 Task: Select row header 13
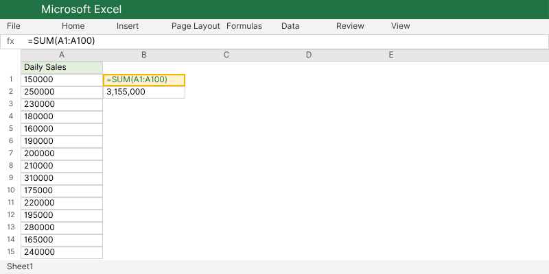click(11, 227)
